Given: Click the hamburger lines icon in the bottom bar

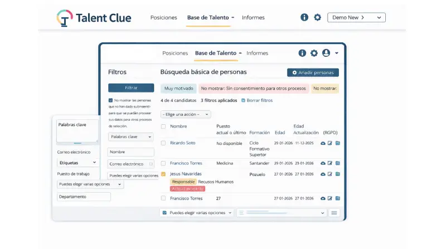Looking at the screenshot, I should (x=334, y=213).
